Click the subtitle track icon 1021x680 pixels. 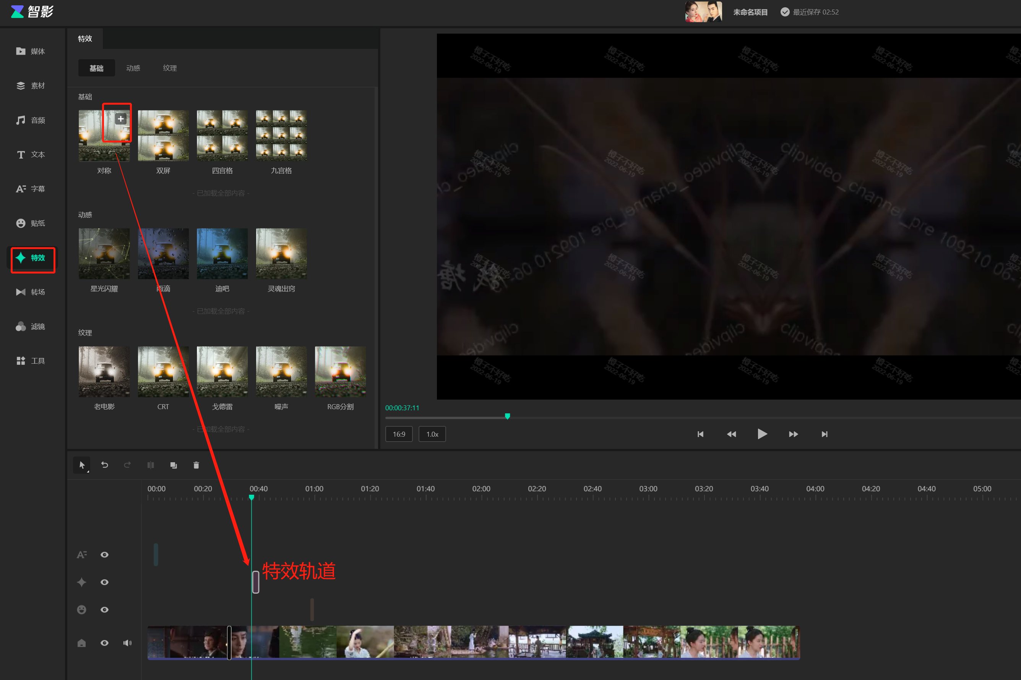(x=81, y=555)
